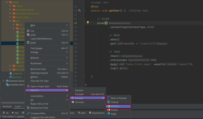Choose Compare File with Editor
This screenshot has width=203, height=119.
pyautogui.click(x=47, y=117)
